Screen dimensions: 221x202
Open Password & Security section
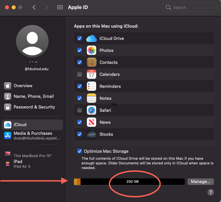click(x=32, y=107)
